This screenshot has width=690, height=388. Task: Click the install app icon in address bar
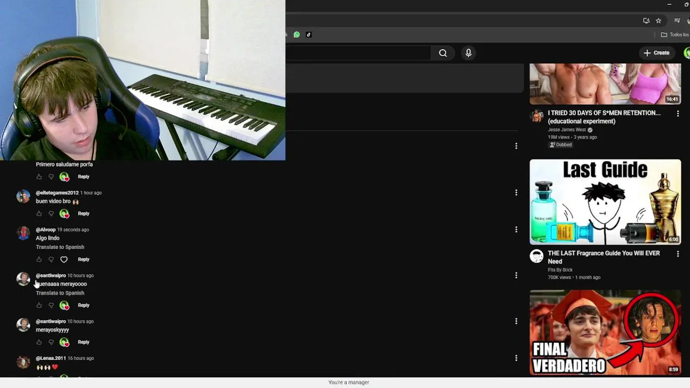point(646,20)
